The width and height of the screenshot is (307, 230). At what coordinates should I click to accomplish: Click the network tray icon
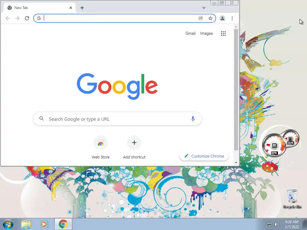coord(270,224)
